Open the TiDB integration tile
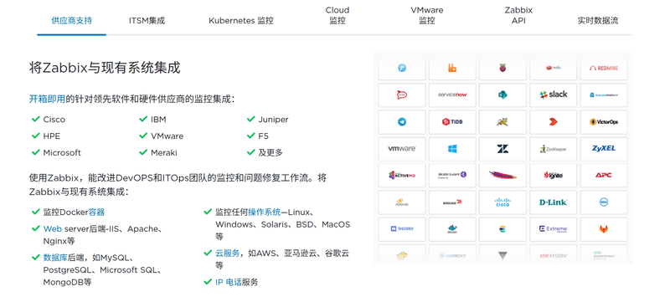The height and width of the screenshot is (302, 670). pyautogui.click(x=452, y=122)
